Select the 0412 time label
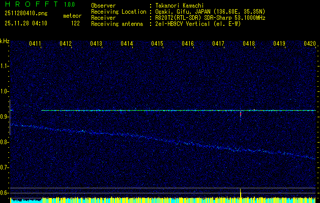The height and width of the screenshot is (203, 320). [x=66, y=44]
